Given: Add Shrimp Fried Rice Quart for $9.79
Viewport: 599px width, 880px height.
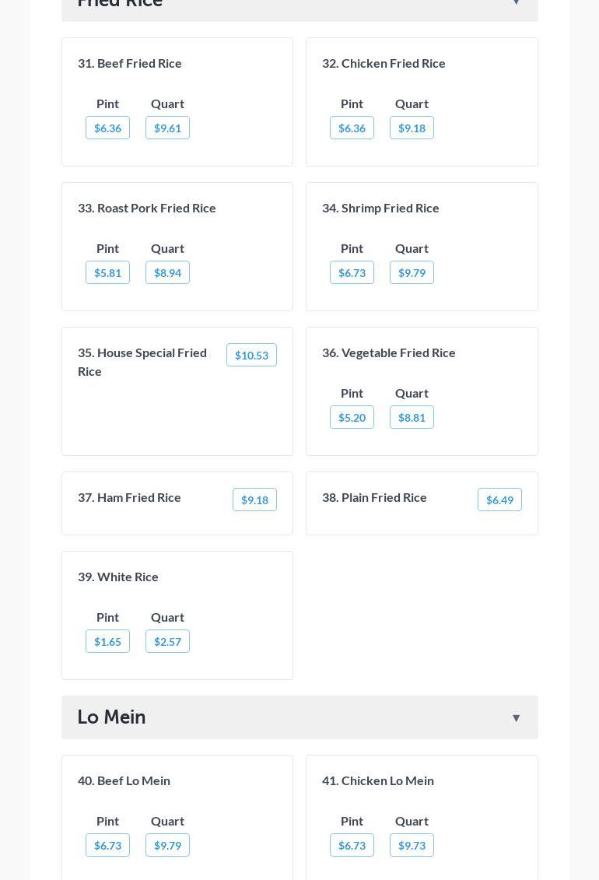Looking at the screenshot, I should (x=412, y=273).
